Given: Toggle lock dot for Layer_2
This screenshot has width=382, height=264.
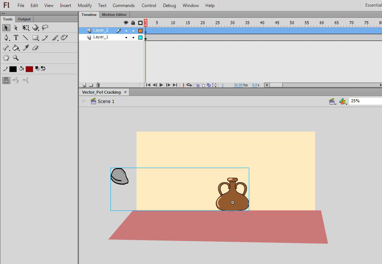Looking at the screenshot, I should (x=133, y=31).
